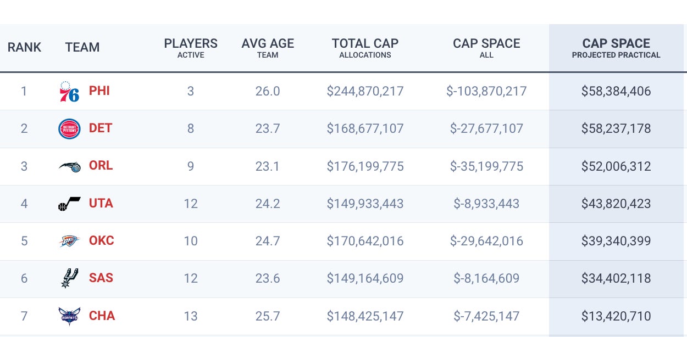Click the Charlotte Hornets logo
This screenshot has height=337, width=687.
point(69,316)
